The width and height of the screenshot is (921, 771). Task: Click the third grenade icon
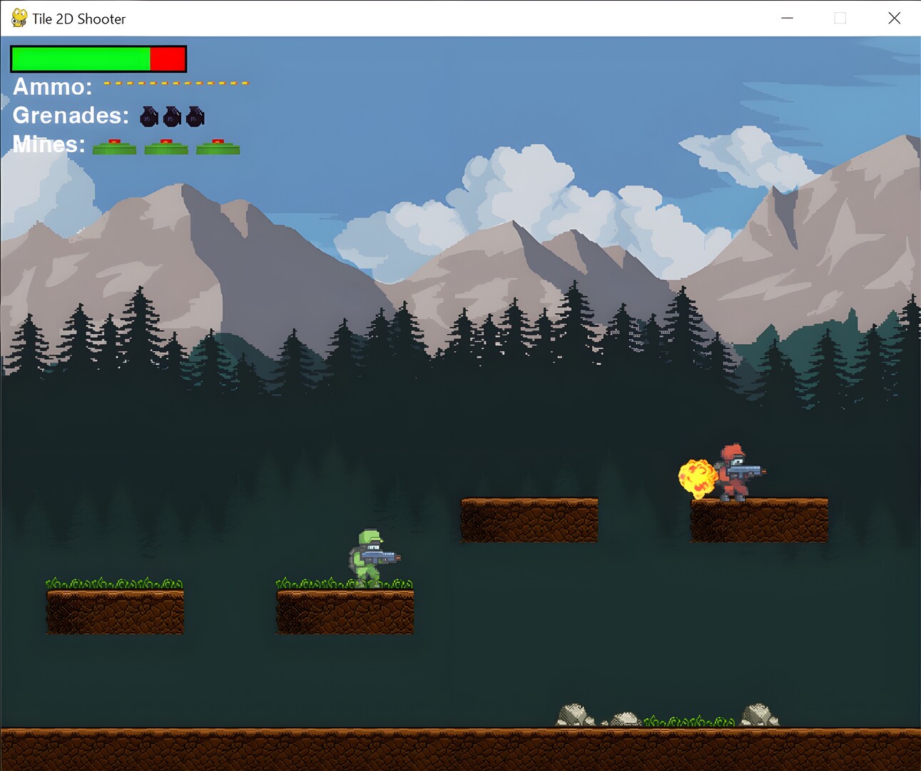pyautogui.click(x=195, y=116)
